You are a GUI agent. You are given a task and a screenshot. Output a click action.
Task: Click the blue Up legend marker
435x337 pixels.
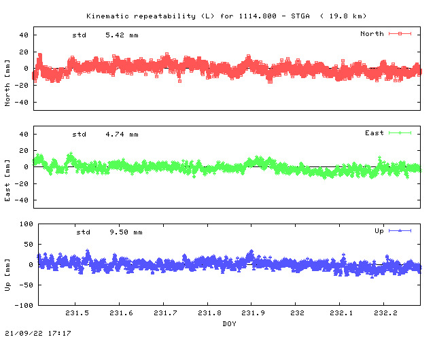coord(400,231)
